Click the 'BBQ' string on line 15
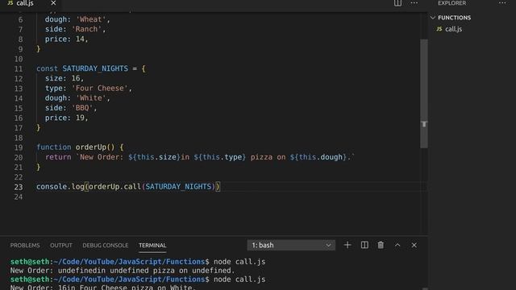Image resolution: width=516 pixels, height=290 pixels. pos(82,108)
